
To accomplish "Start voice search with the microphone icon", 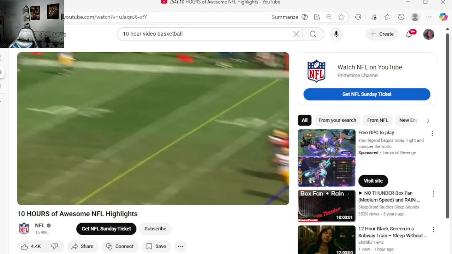I will pos(336,34).
